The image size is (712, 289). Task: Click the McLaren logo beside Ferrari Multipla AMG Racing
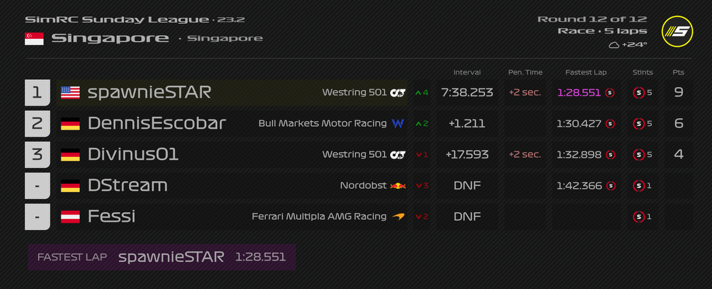tap(398, 217)
